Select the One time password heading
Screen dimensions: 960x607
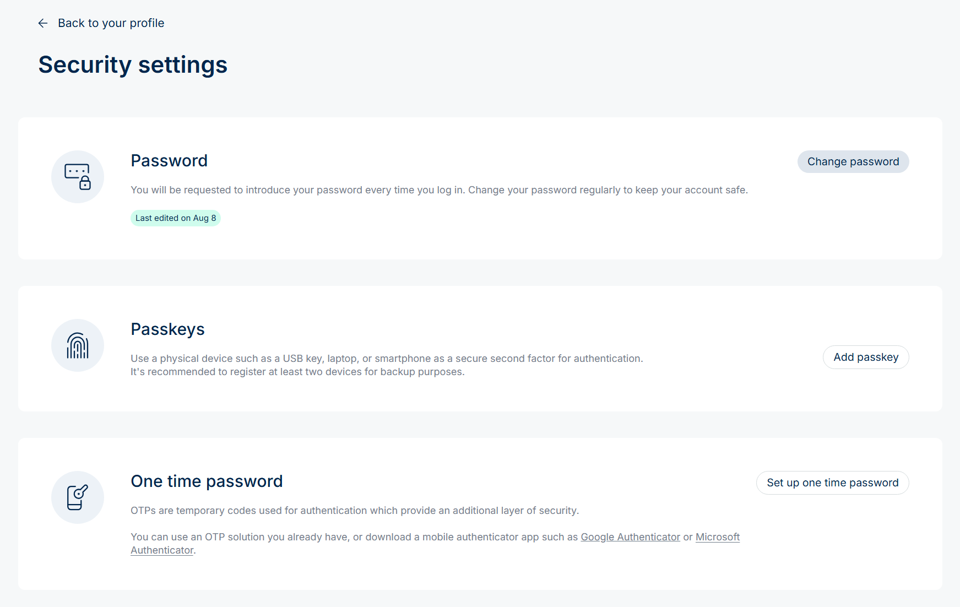pos(207,481)
